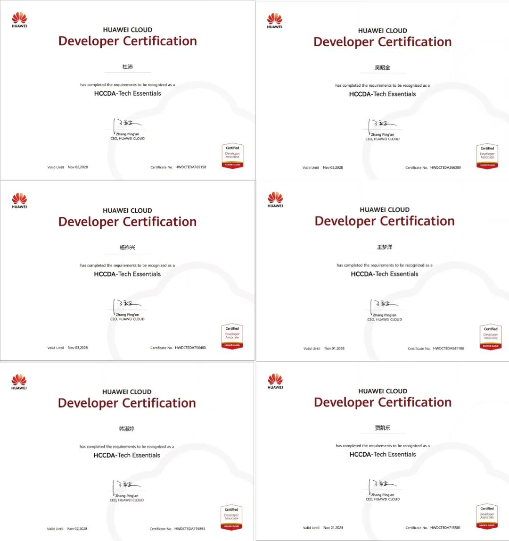
Task: Click the Huawei logo on 杨祚兴's certificate
Action: point(19,200)
